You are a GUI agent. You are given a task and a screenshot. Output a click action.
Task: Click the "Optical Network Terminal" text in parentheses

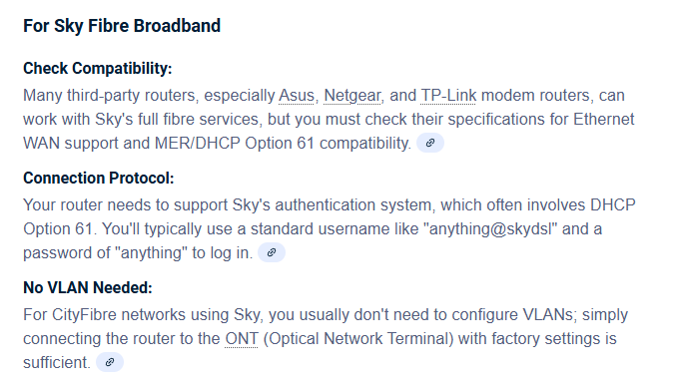[360, 339]
